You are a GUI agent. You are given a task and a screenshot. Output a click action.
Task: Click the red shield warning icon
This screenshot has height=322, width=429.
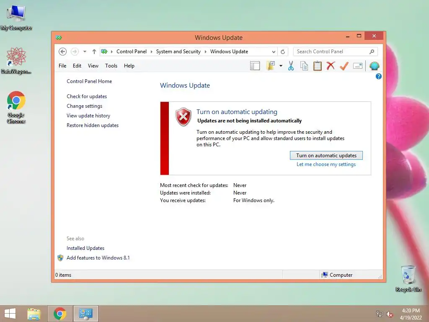tap(183, 117)
